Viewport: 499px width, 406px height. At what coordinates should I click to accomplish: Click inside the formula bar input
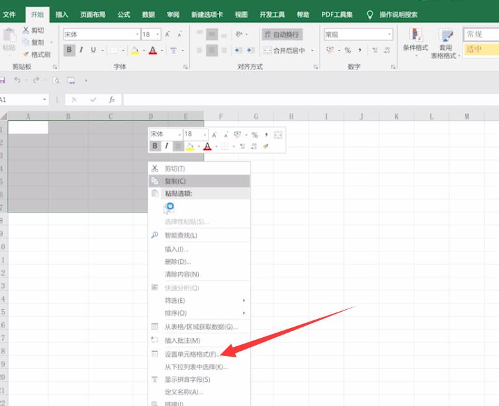[x=311, y=99]
